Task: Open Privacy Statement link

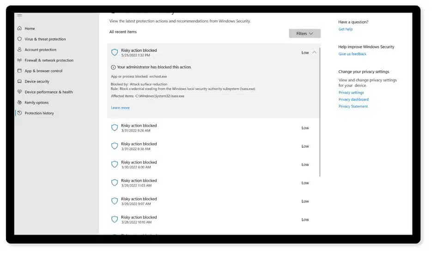Action: (353, 106)
